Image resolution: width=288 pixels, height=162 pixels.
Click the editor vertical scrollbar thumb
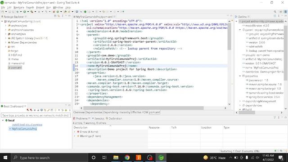click(x=229, y=36)
